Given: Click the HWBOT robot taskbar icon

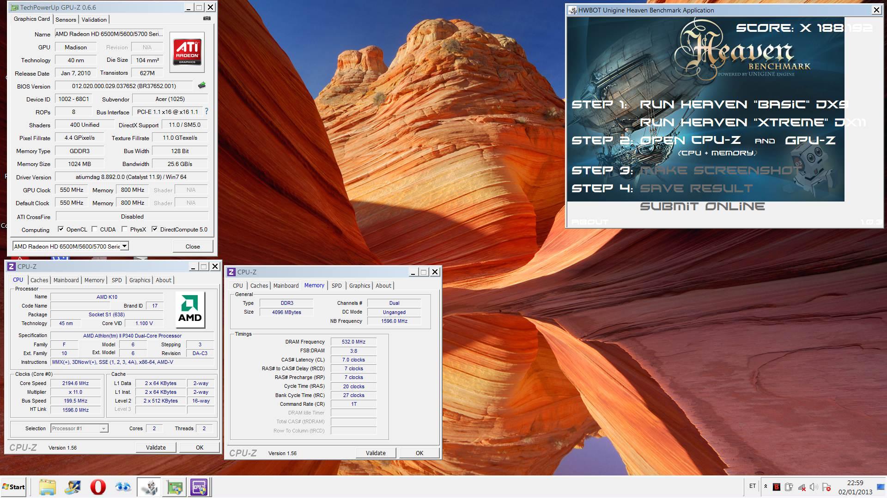Looking at the screenshot, I should (x=149, y=487).
